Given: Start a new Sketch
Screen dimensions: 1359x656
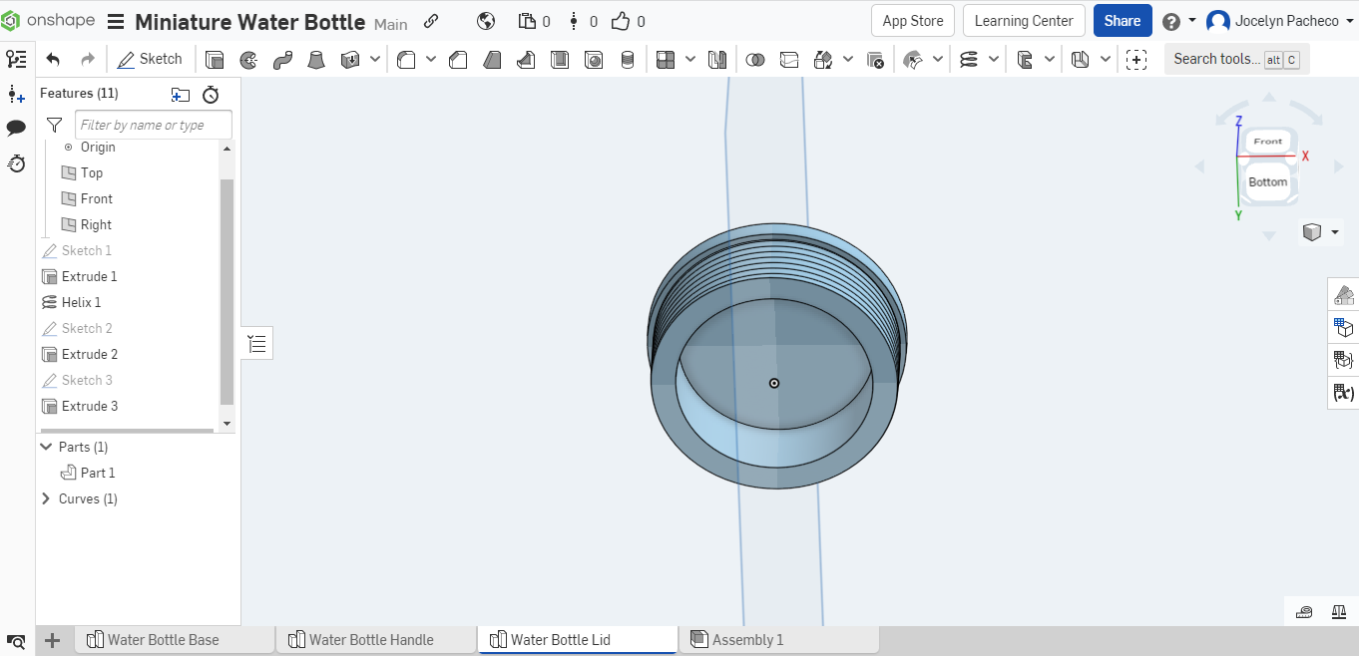Looking at the screenshot, I should [x=150, y=60].
